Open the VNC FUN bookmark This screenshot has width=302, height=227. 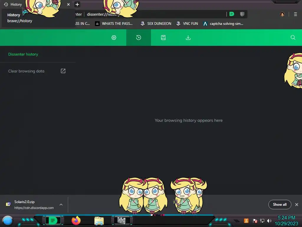[187, 24]
